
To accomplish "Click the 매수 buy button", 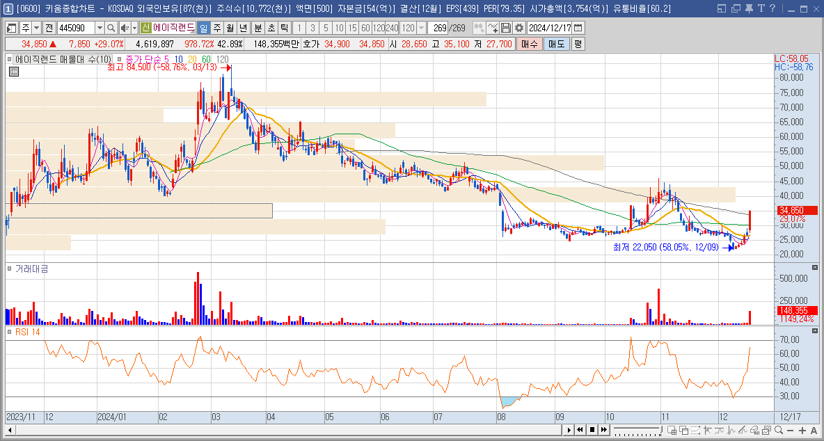I will coord(529,44).
